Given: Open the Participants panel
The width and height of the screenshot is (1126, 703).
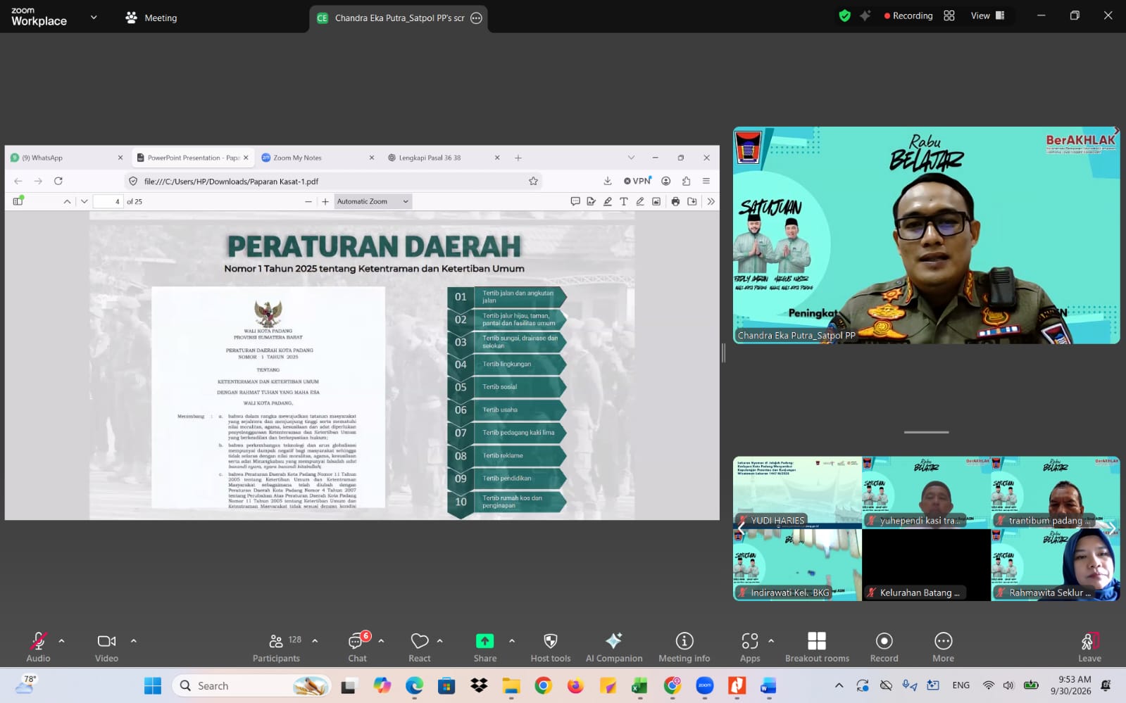Looking at the screenshot, I should point(276,647).
